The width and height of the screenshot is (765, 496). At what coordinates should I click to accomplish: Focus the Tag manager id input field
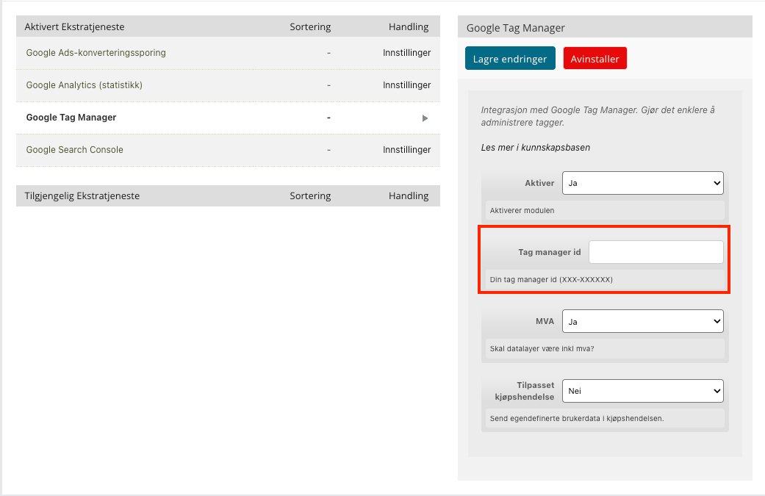656,252
